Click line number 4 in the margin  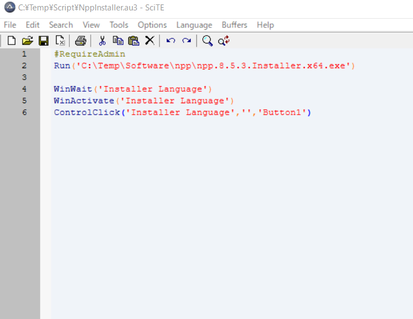[24, 89]
